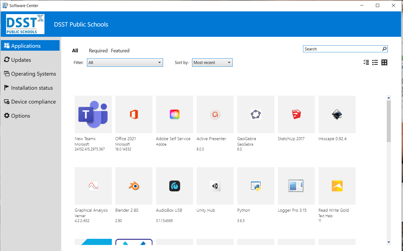The width and height of the screenshot is (403, 251).
Task: Open the GeoGebra app icon
Action: pos(256,114)
